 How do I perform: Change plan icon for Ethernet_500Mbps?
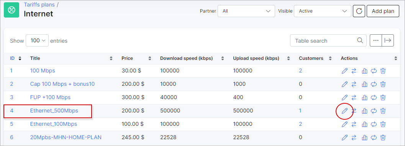coord(354,111)
